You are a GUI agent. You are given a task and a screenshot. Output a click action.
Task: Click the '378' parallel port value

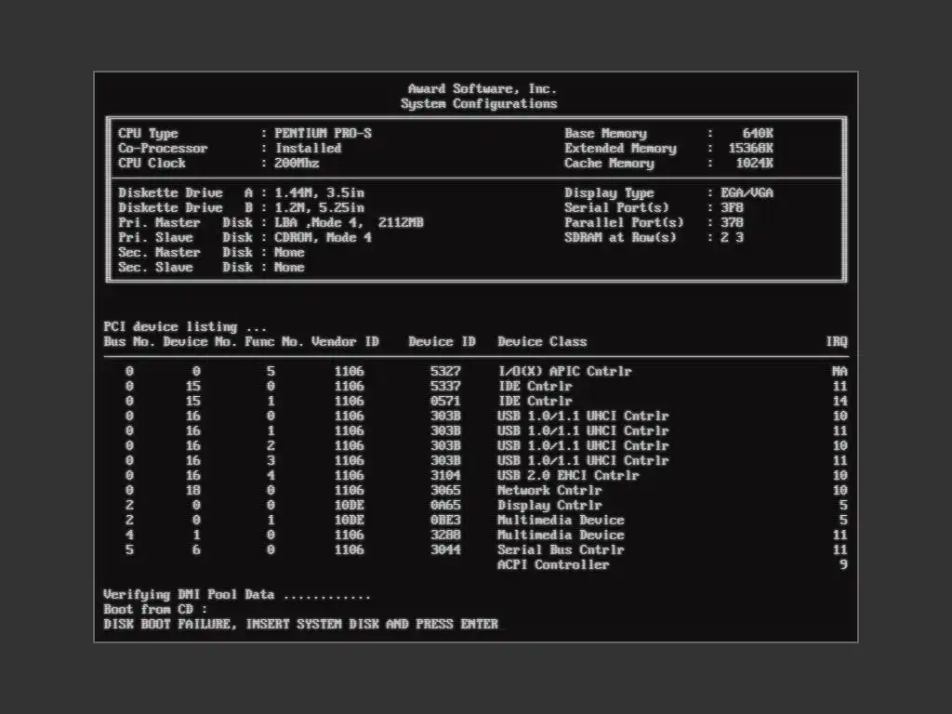[733, 222]
